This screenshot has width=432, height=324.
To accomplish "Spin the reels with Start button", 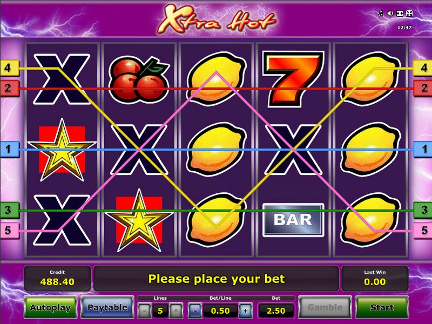I will point(382,307).
